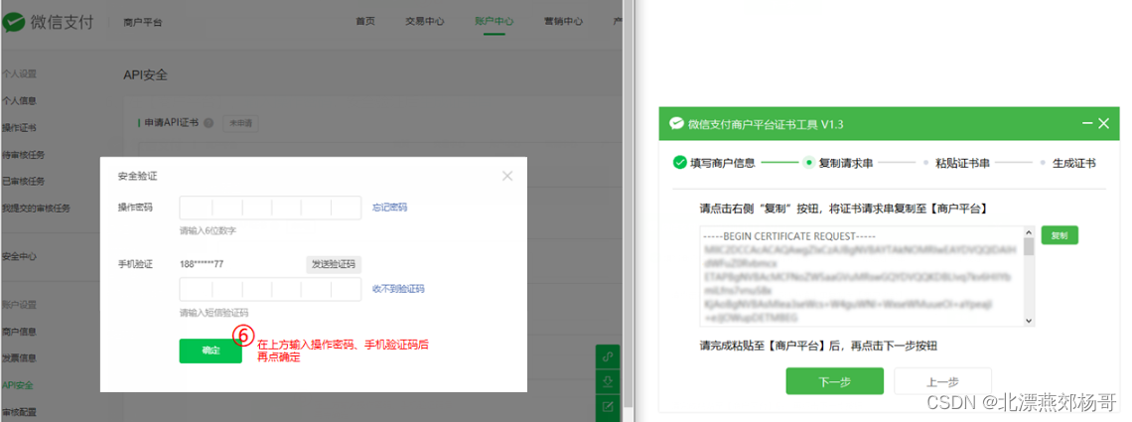The width and height of the screenshot is (1132, 422).
Task: Click the 安全验证 dialog title
Action: pos(137,176)
